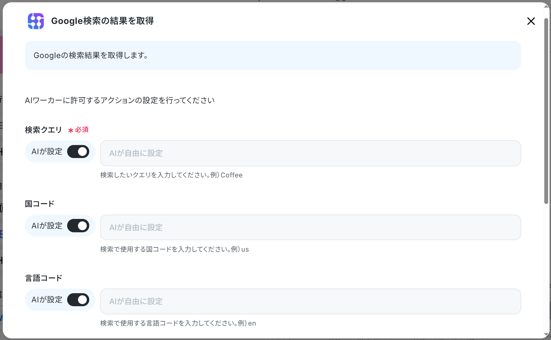Focus the 検索クエリ input field

tap(310, 153)
